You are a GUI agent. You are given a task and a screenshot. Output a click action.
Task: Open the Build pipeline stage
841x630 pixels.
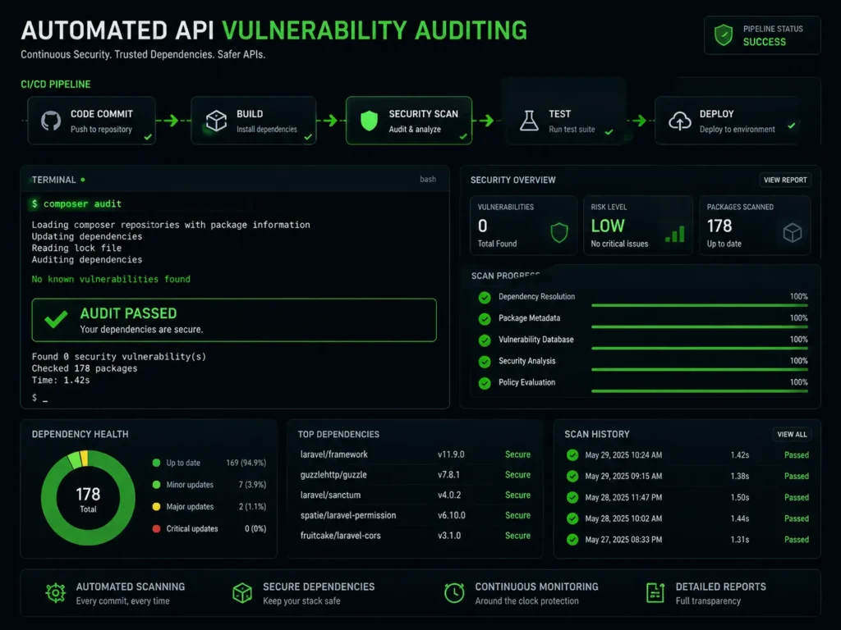pyautogui.click(x=254, y=121)
